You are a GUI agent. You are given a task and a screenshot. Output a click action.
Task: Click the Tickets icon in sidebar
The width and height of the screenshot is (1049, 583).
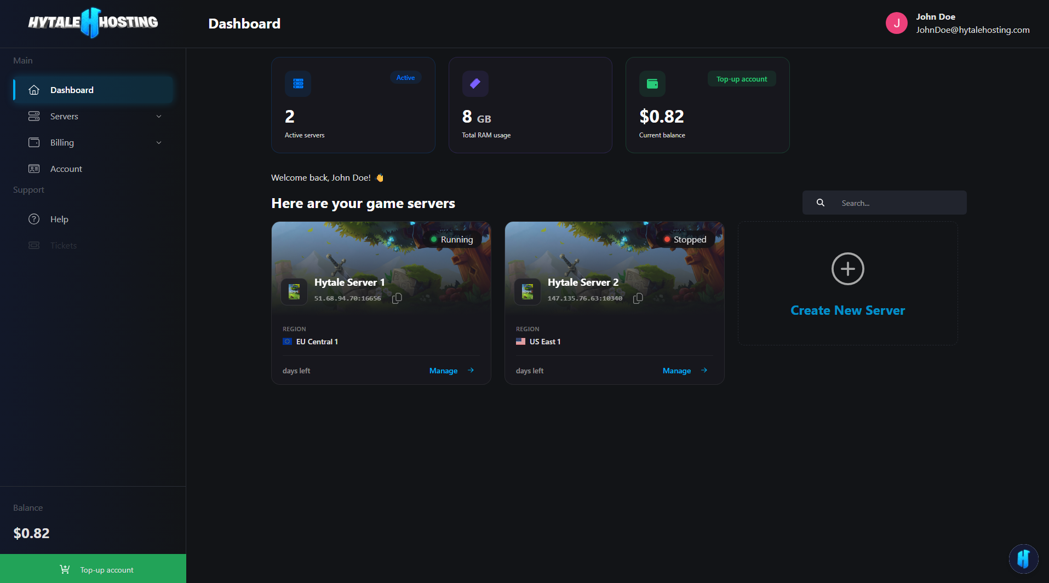pyautogui.click(x=34, y=245)
